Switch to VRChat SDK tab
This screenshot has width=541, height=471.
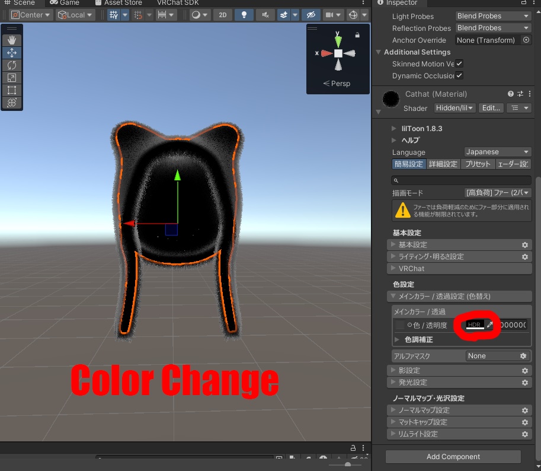point(178,3)
